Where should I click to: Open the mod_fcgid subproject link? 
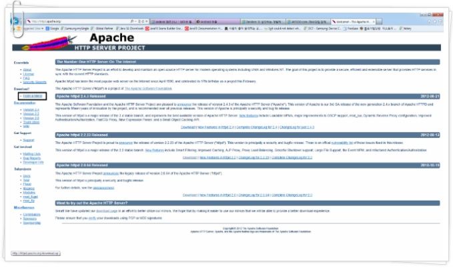tap(30, 197)
